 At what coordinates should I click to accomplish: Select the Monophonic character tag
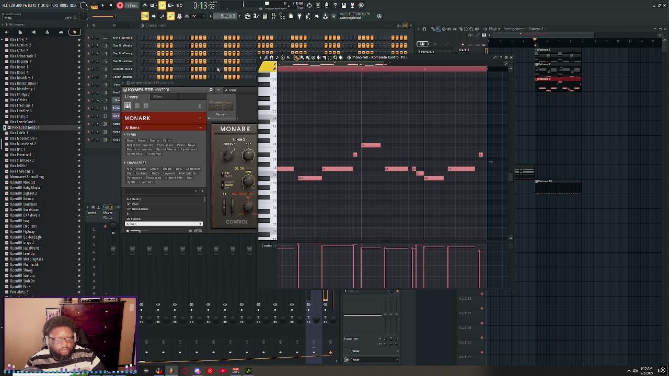click(x=188, y=173)
